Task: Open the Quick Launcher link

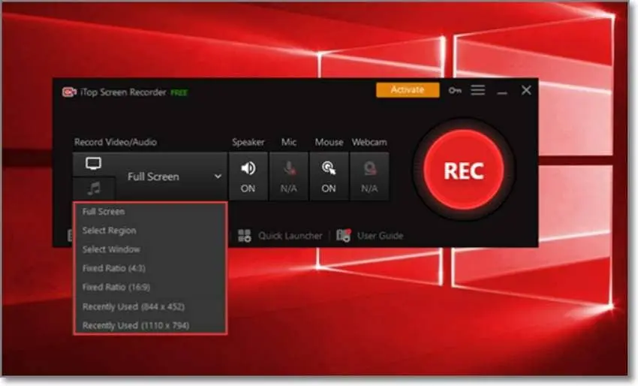Action: 290,236
